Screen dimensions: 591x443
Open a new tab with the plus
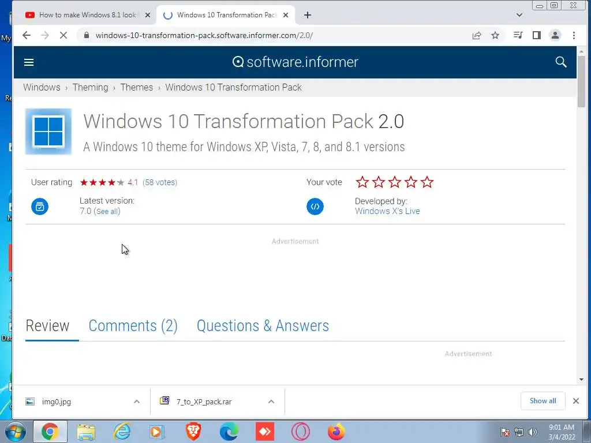pos(308,15)
